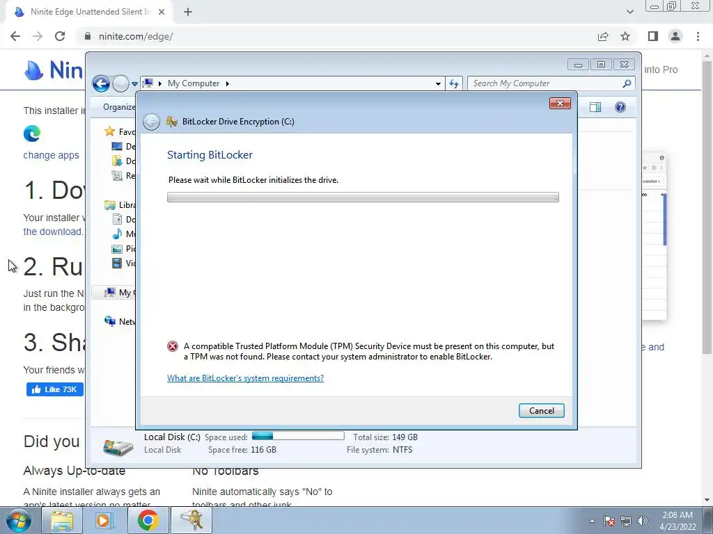Screen dimensions: 713x534
Task: Select Network in the navigation pane
Action: (120, 321)
